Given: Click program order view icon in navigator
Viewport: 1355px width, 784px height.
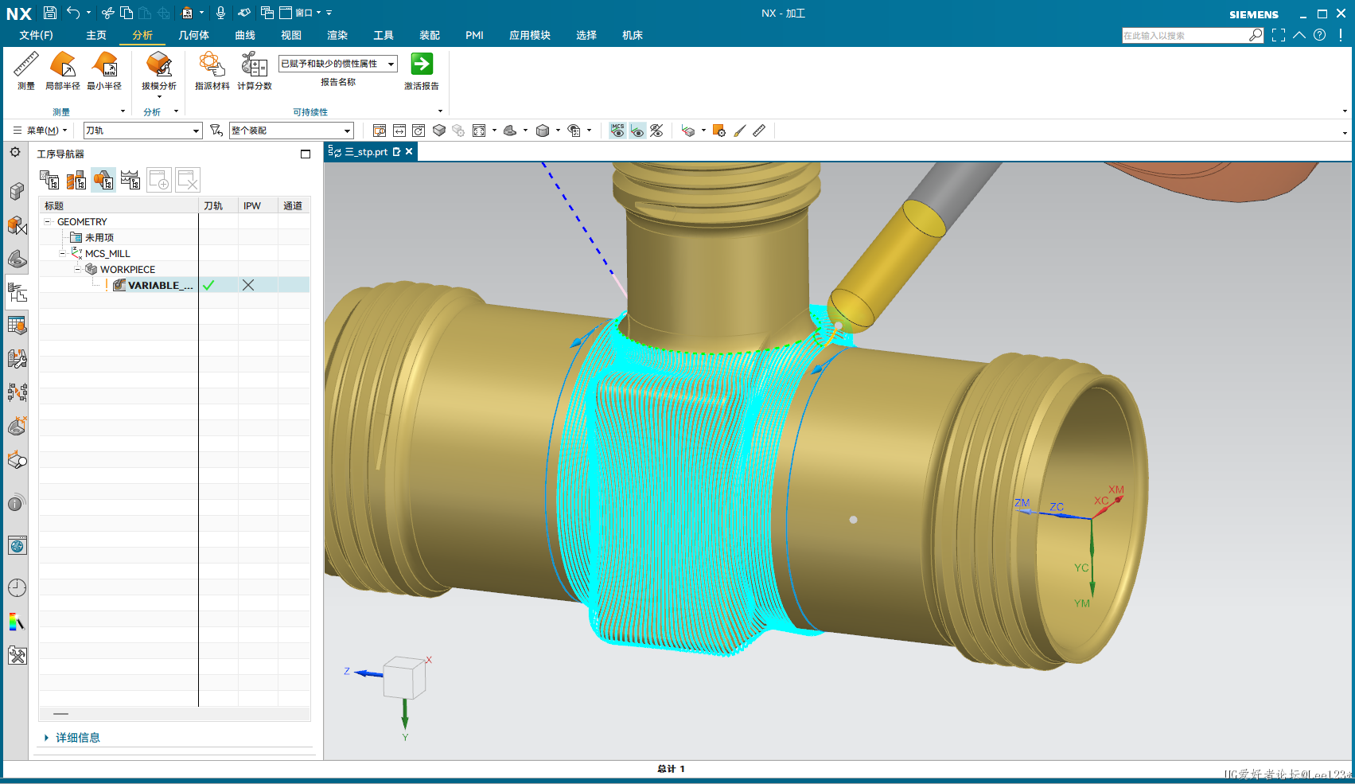Looking at the screenshot, I should pyautogui.click(x=49, y=181).
